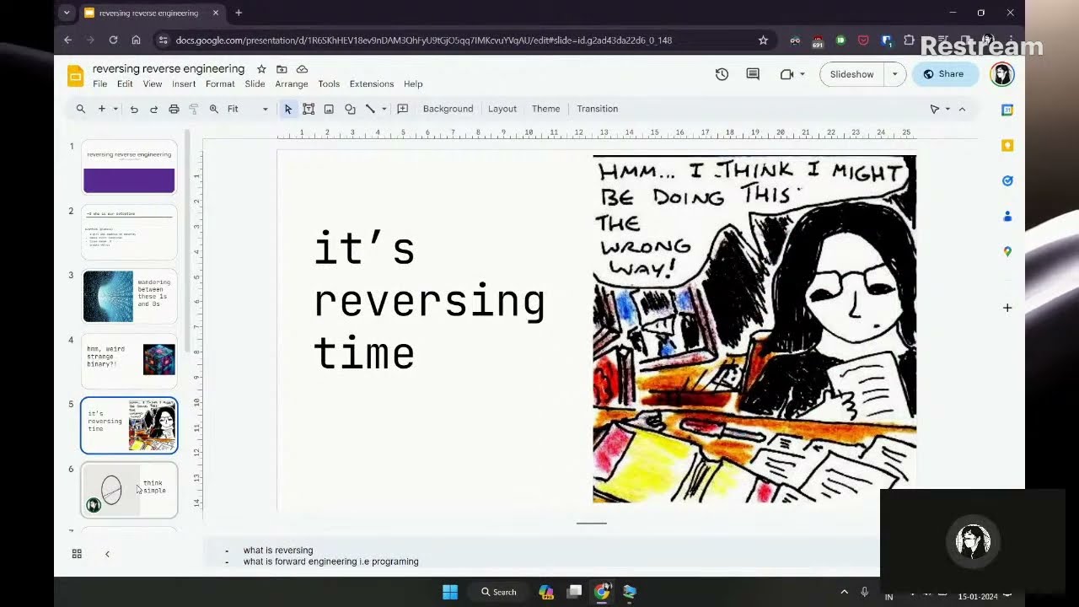Click the redo arrow

pos(153,109)
